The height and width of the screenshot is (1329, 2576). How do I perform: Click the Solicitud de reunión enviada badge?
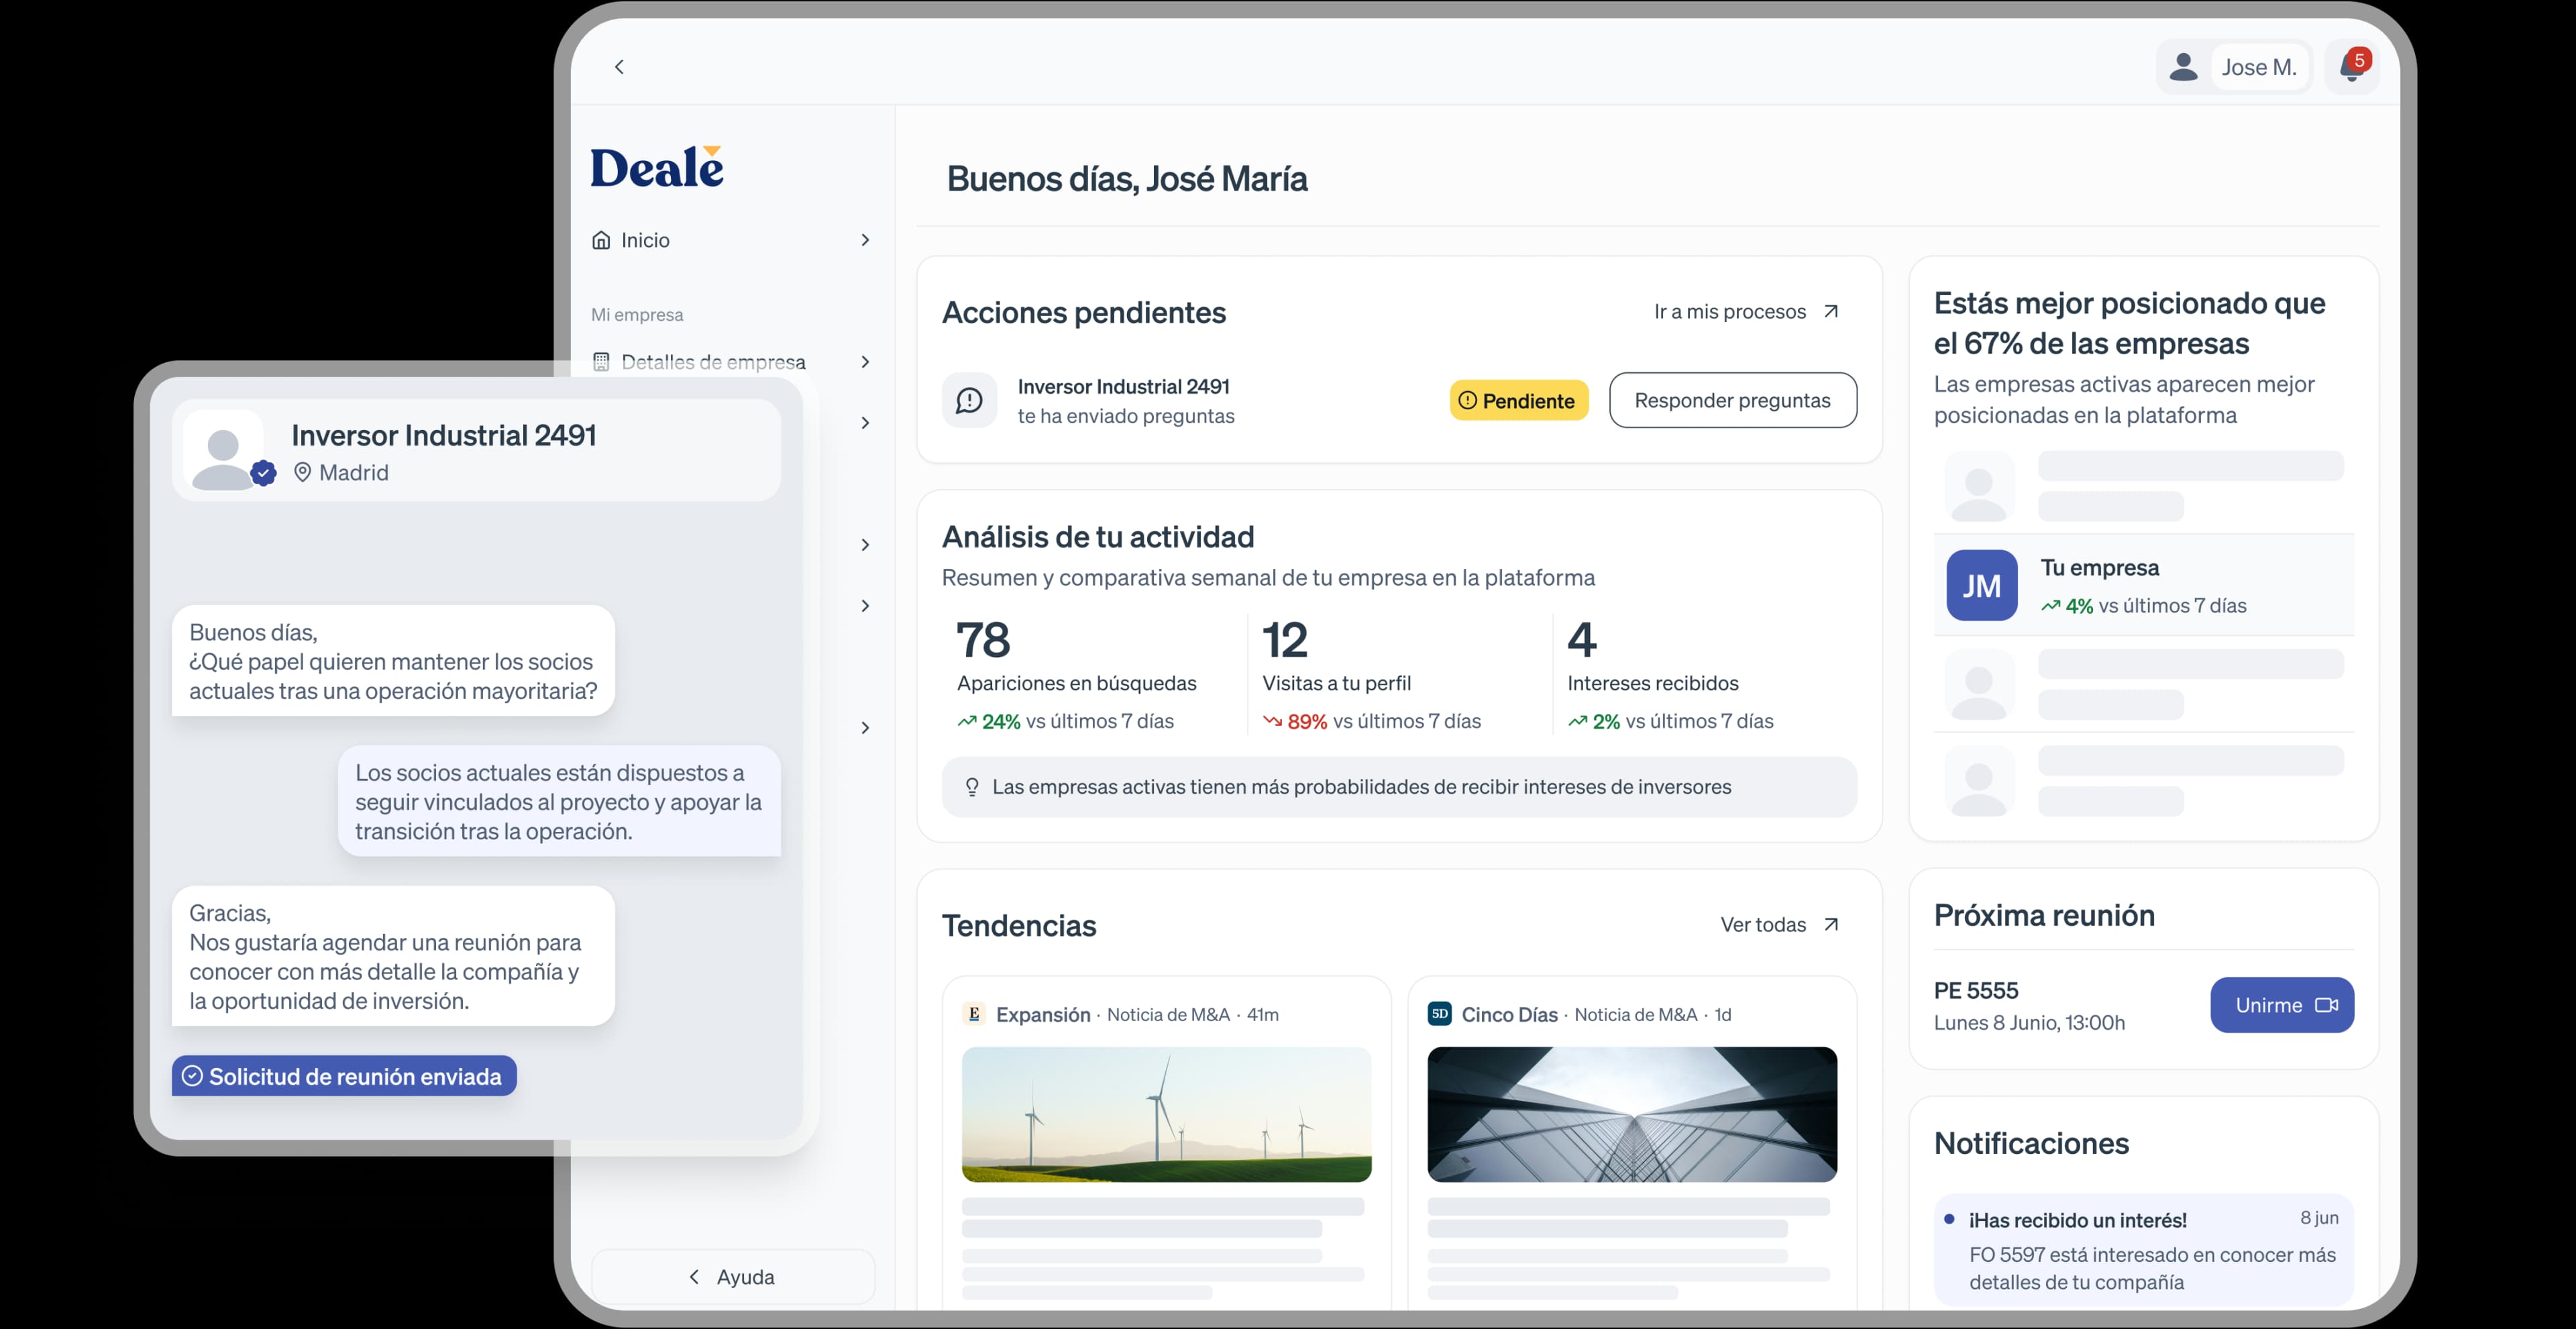(x=344, y=1076)
